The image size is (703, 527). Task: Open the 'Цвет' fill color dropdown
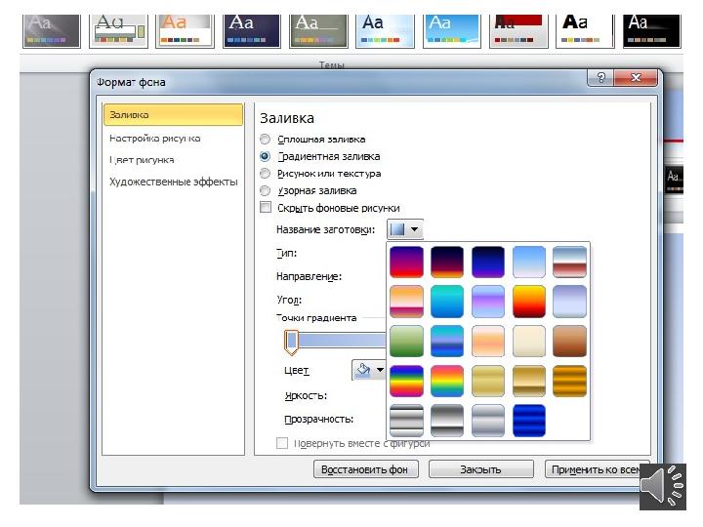[x=369, y=370]
